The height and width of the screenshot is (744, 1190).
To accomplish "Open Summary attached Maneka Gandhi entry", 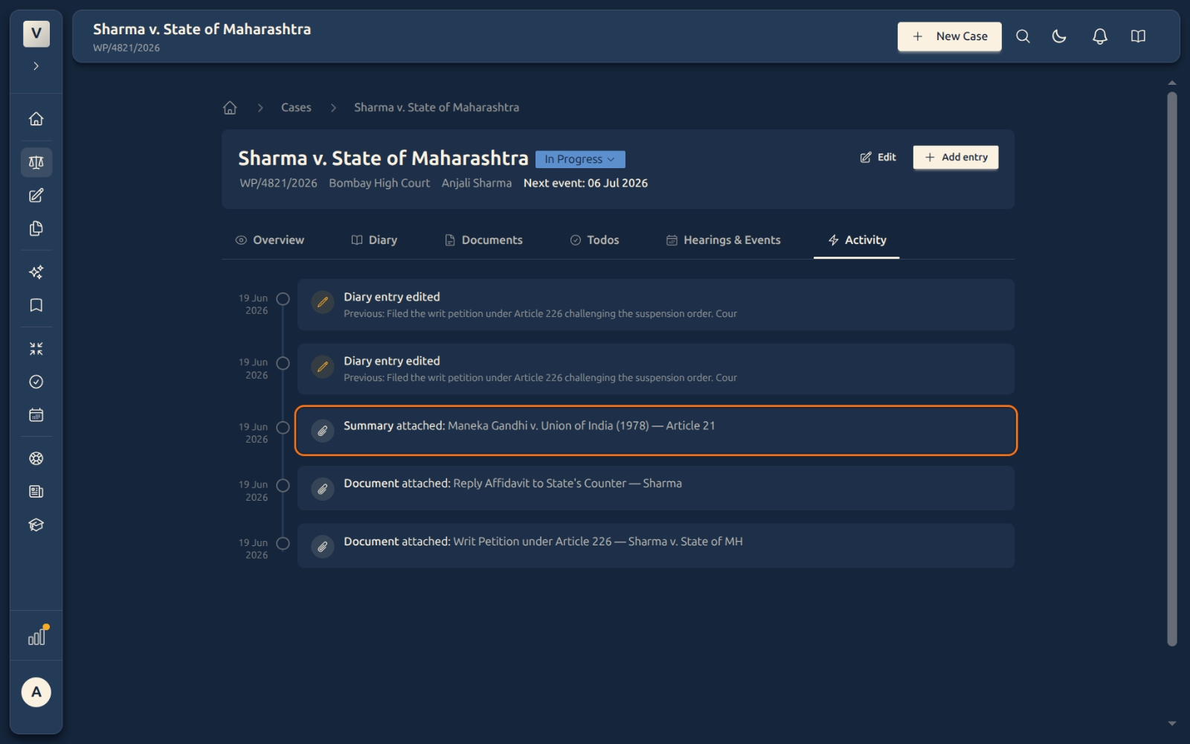I will [x=656, y=431].
